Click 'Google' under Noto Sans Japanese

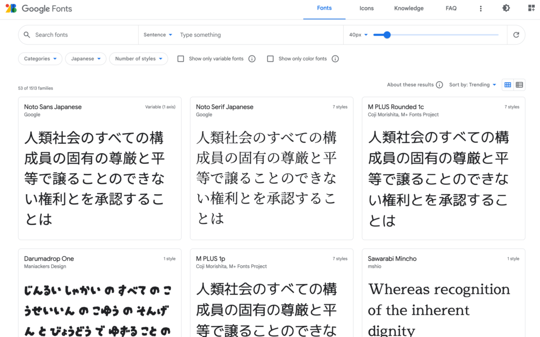[32, 115]
